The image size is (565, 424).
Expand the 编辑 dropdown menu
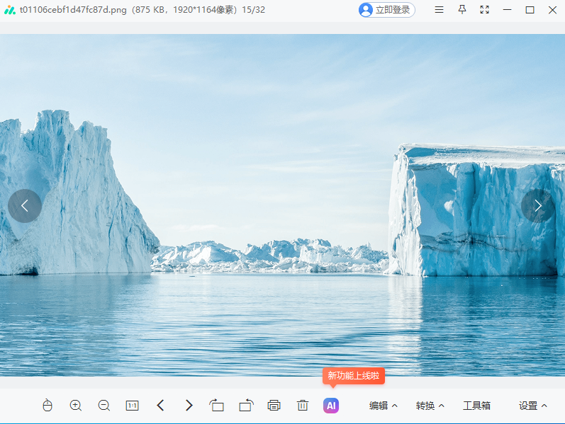pyautogui.click(x=384, y=406)
